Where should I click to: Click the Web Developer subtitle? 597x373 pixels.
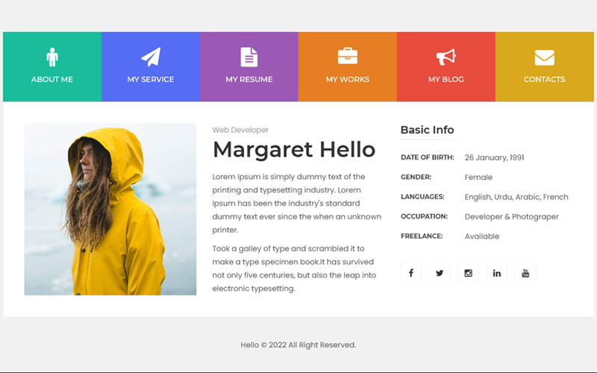pyautogui.click(x=240, y=130)
